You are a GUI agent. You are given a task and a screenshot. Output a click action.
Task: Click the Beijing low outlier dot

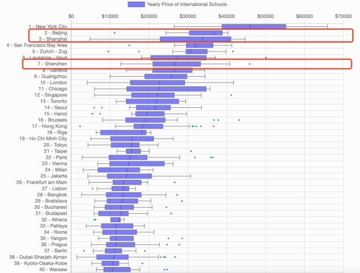[115, 33]
